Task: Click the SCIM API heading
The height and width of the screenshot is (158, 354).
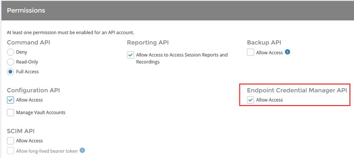Action: (x=20, y=131)
